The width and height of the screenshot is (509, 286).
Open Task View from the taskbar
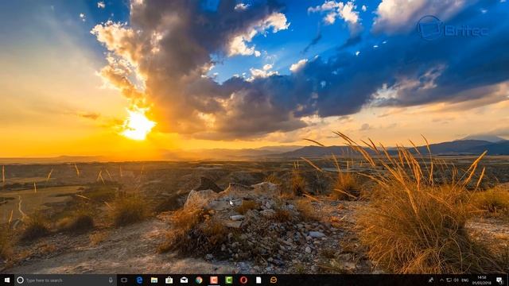[124, 280]
